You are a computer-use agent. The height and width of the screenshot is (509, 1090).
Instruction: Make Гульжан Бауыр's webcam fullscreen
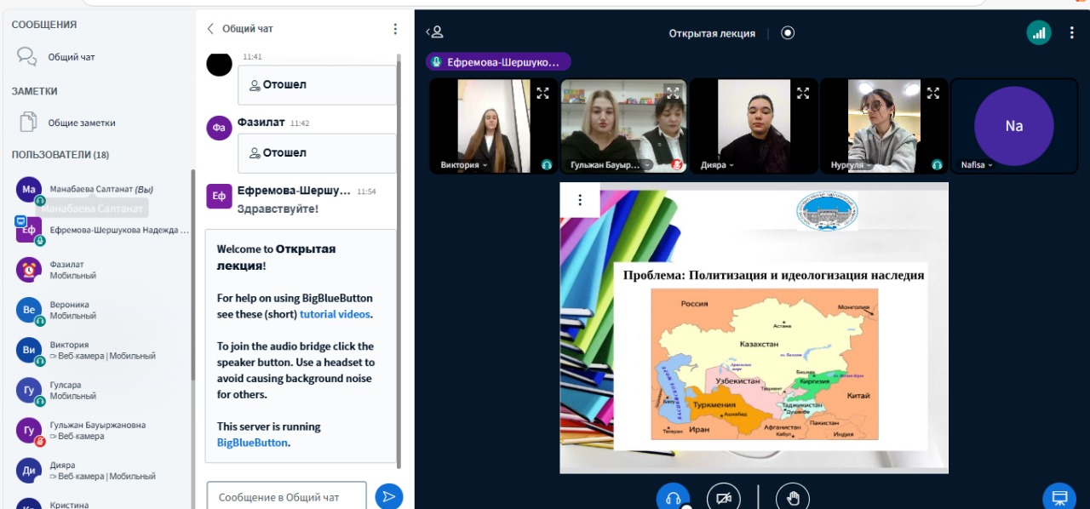673,93
